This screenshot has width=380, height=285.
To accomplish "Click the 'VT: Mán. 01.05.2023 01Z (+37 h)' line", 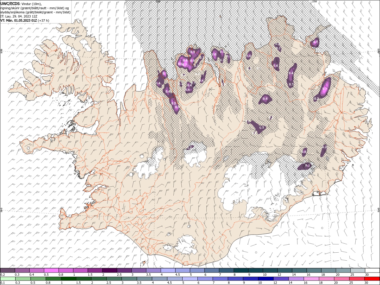I will point(25,20).
